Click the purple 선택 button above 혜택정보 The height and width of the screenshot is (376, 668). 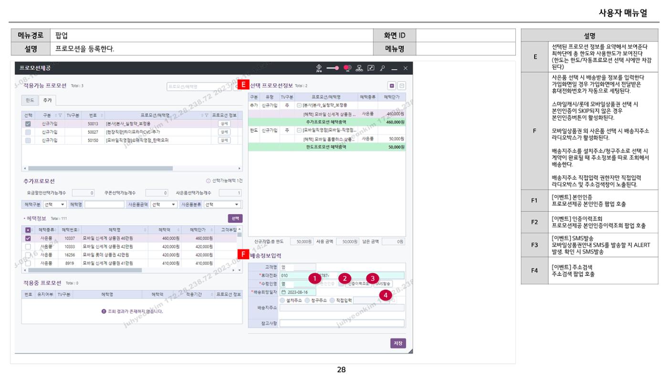(x=235, y=218)
